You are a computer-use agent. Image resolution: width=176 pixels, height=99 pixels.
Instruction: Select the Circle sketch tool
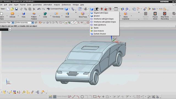[x=82, y=97]
